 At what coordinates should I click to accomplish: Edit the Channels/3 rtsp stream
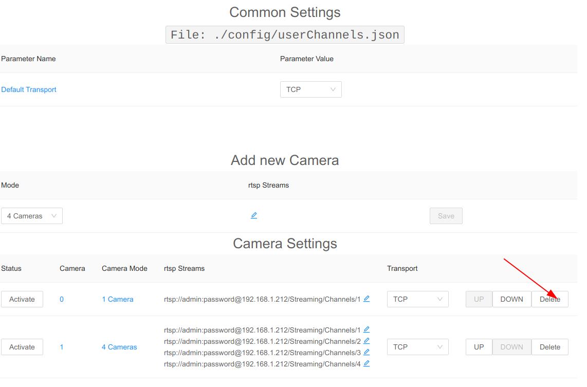click(x=366, y=352)
